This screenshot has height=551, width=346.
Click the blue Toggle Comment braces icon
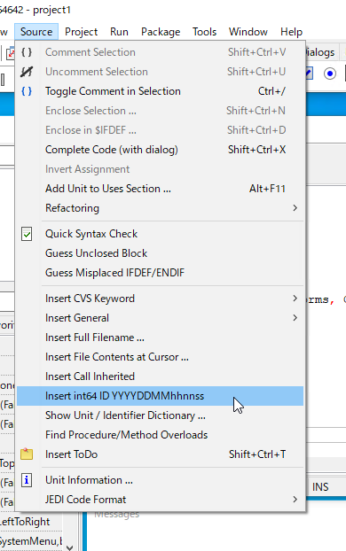click(27, 91)
